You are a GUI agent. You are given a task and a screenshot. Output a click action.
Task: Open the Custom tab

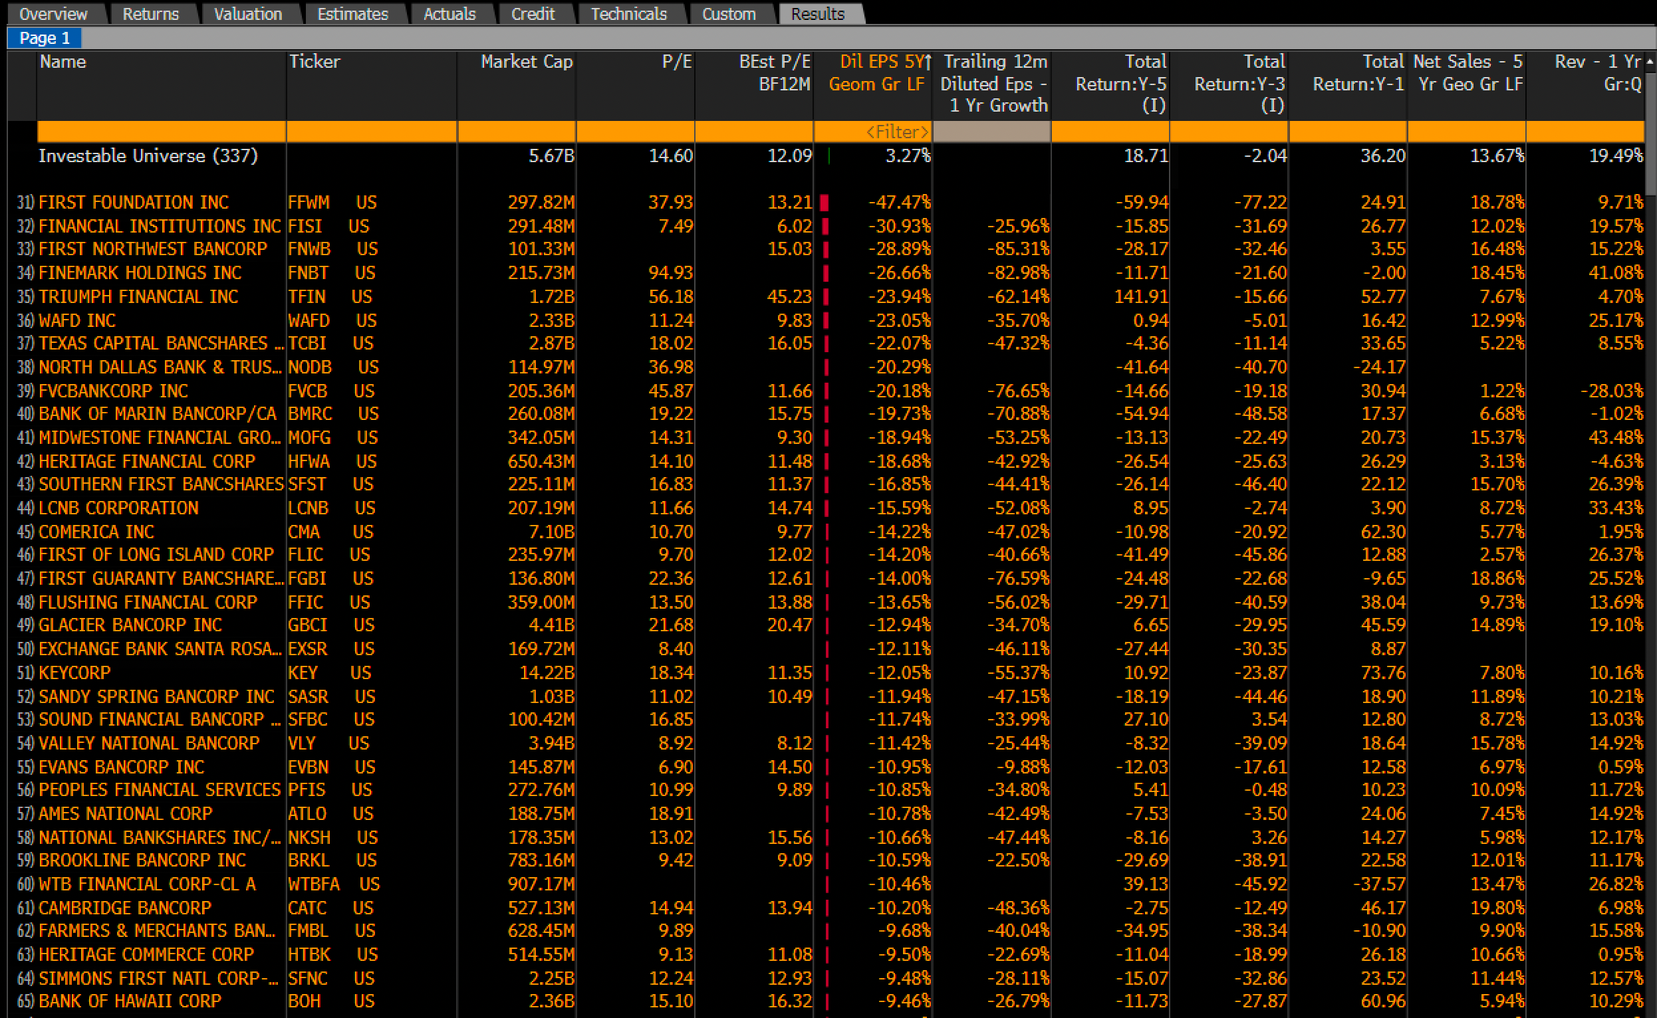point(729,13)
